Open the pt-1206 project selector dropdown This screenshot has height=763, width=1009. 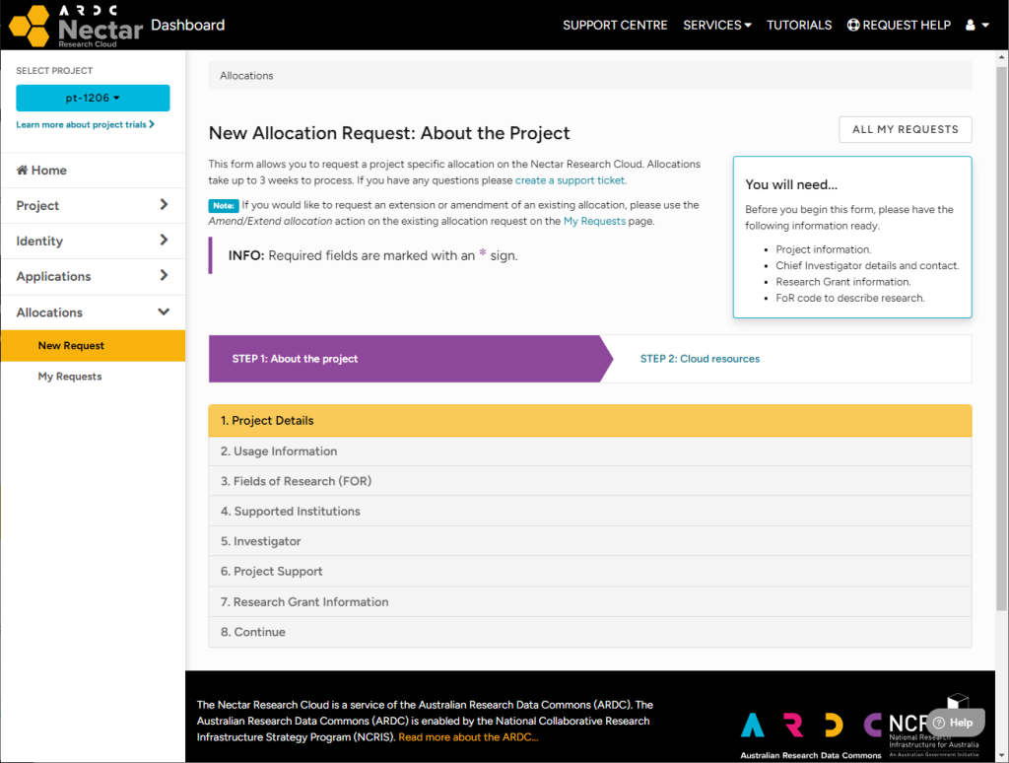(93, 98)
